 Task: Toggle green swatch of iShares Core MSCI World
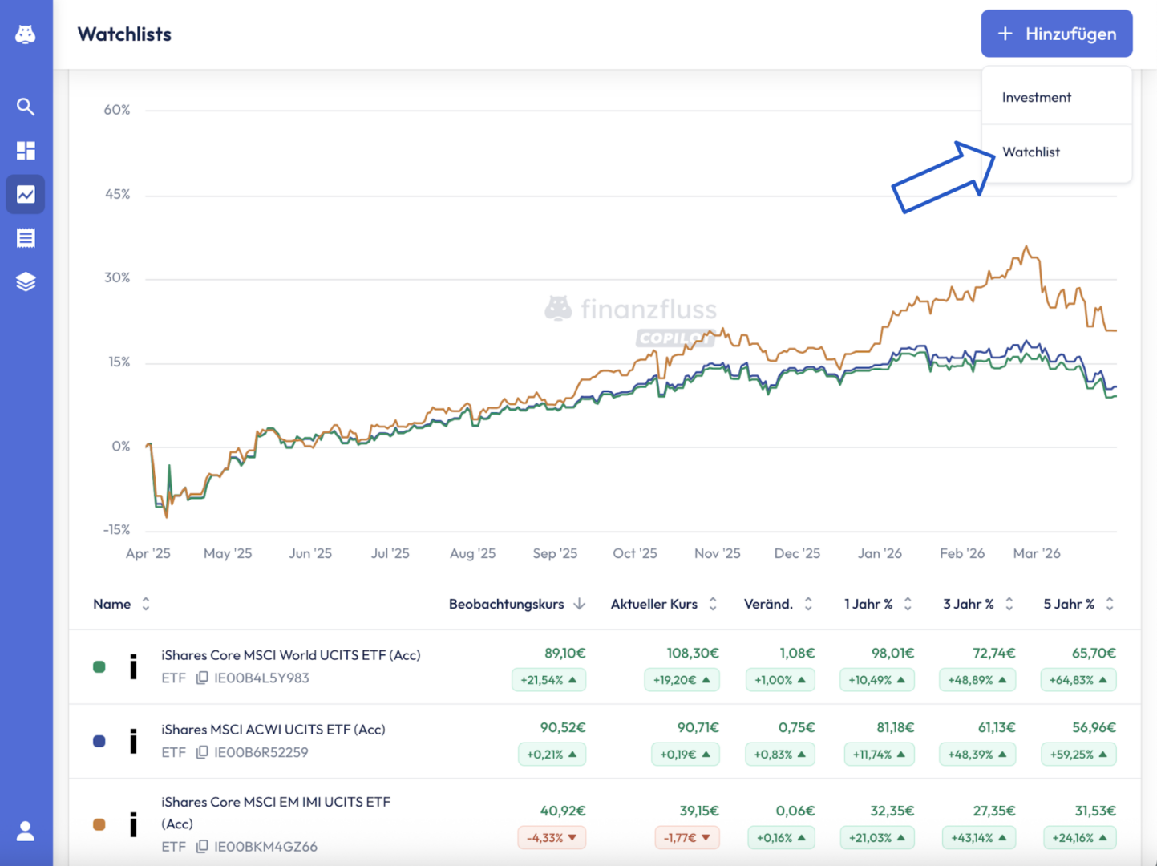tap(99, 667)
